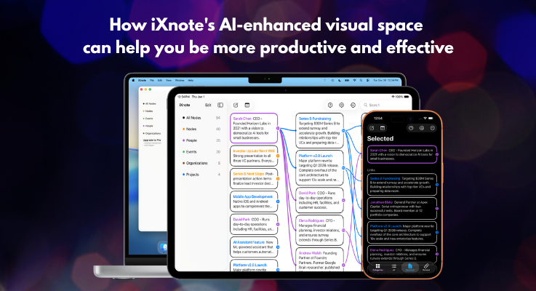The height and width of the screenshot is (291, 536).
Task: Click blue link dot on Mobile App Development card
Action: pos(278,202)
